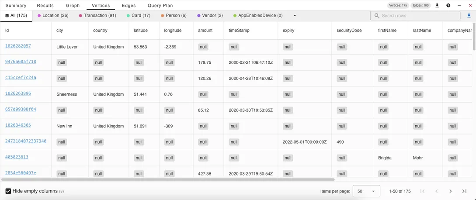Select the amount column header
The image size is (476, 200).
pyautogui.click(x=205, y=30)
